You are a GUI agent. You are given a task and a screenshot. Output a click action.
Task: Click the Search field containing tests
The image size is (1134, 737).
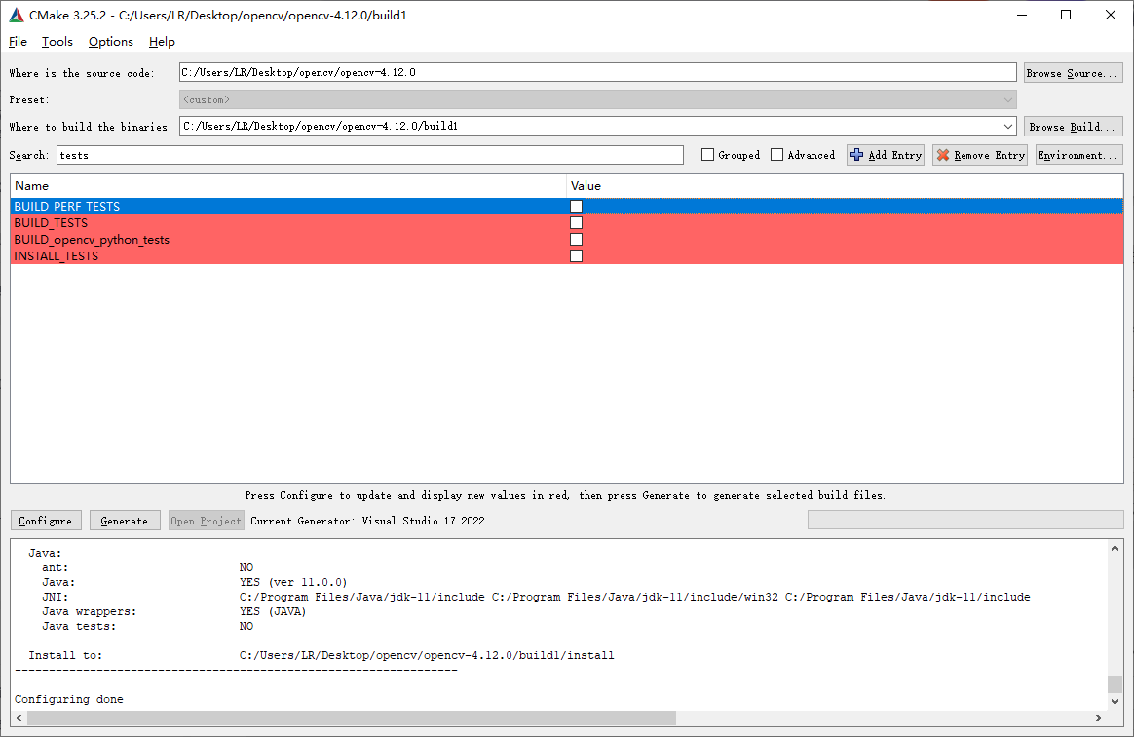tap(369, 155)
